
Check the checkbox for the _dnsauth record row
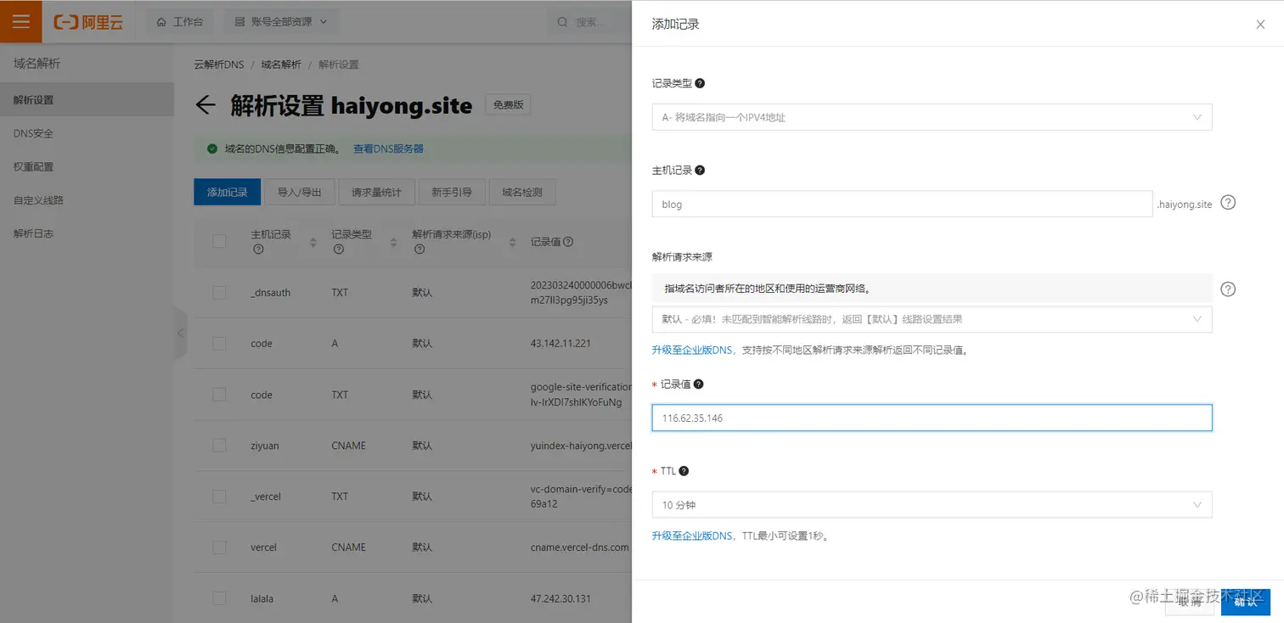click(218, 292)
